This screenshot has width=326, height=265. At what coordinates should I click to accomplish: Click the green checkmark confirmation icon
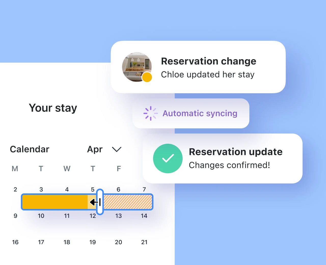pyautogui.click(x=168, y=158)
